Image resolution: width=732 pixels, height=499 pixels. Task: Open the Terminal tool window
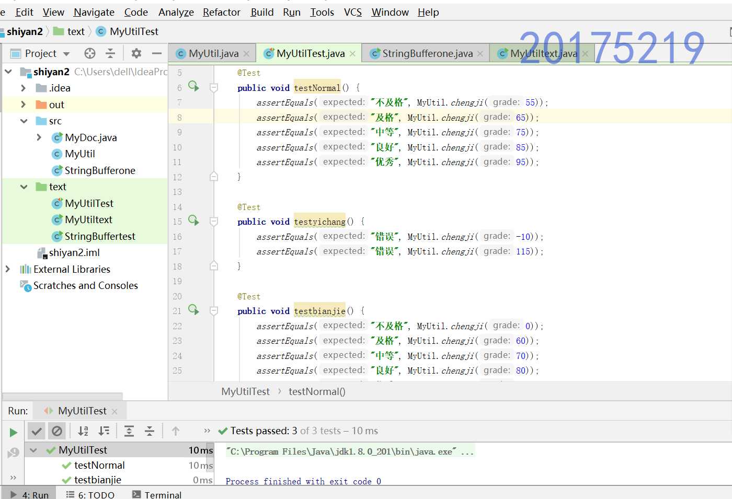(157, 494)
